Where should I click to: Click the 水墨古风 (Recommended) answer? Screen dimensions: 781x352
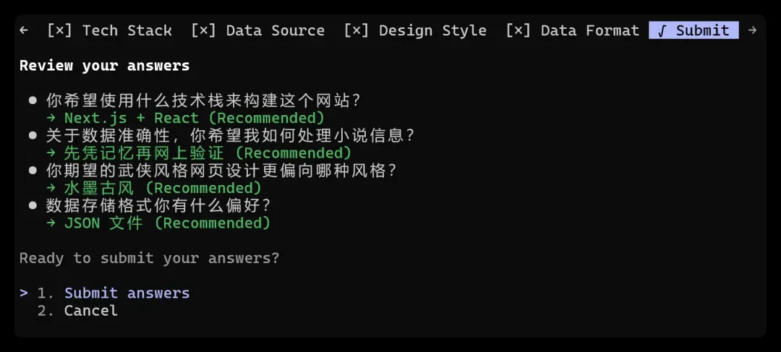(154, 188)
